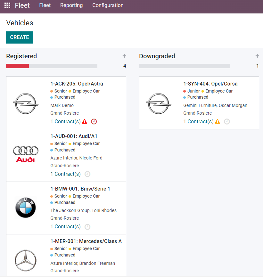
Task: Click driver Azure Interior, Brandon Freeman
Action: coord(83,263)
